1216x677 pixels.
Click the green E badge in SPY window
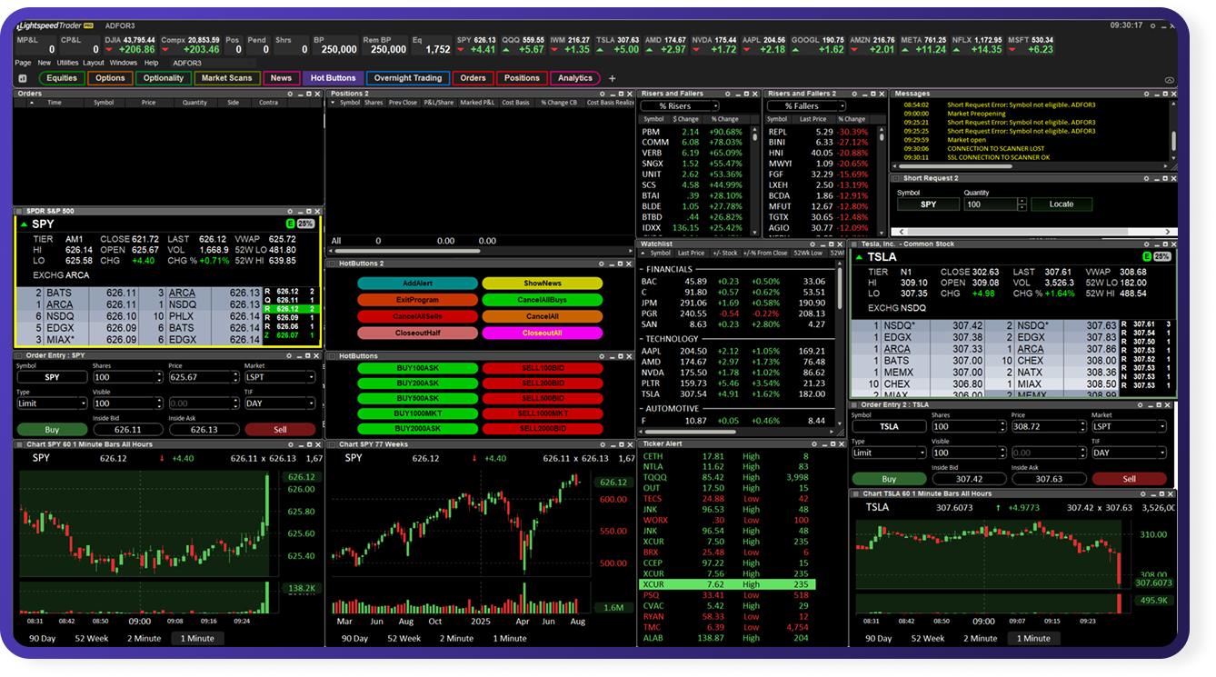click(x=290, y=224)
